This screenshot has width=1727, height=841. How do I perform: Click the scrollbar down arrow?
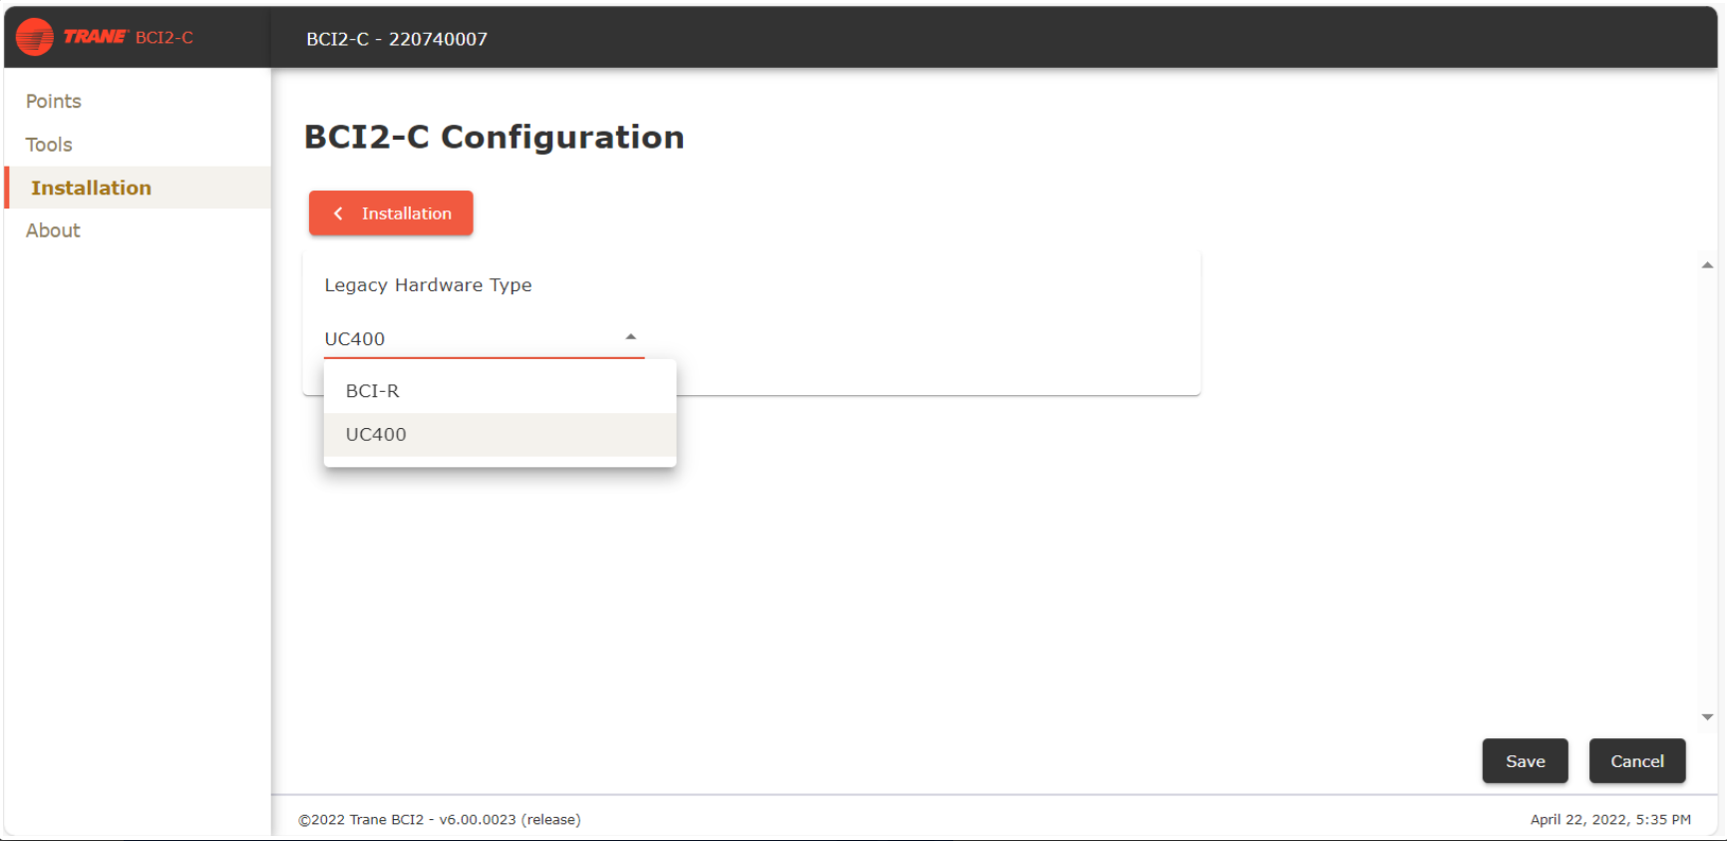tap(1707, 717)
